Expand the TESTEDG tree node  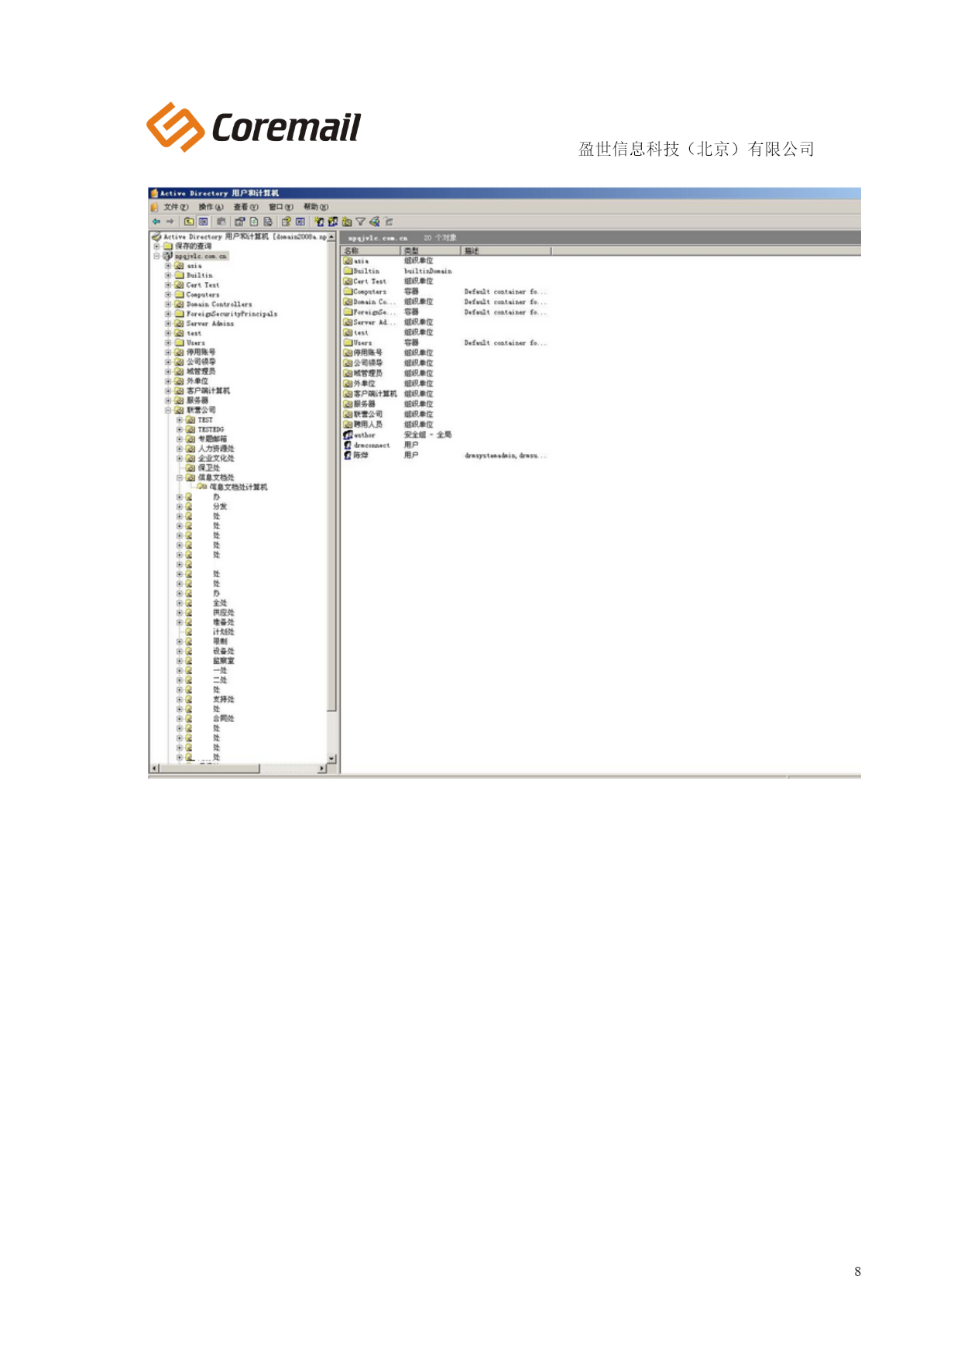click(x=180, y=429)
